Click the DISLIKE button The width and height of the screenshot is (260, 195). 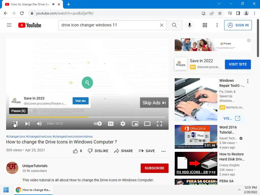(x=98, y=151)
